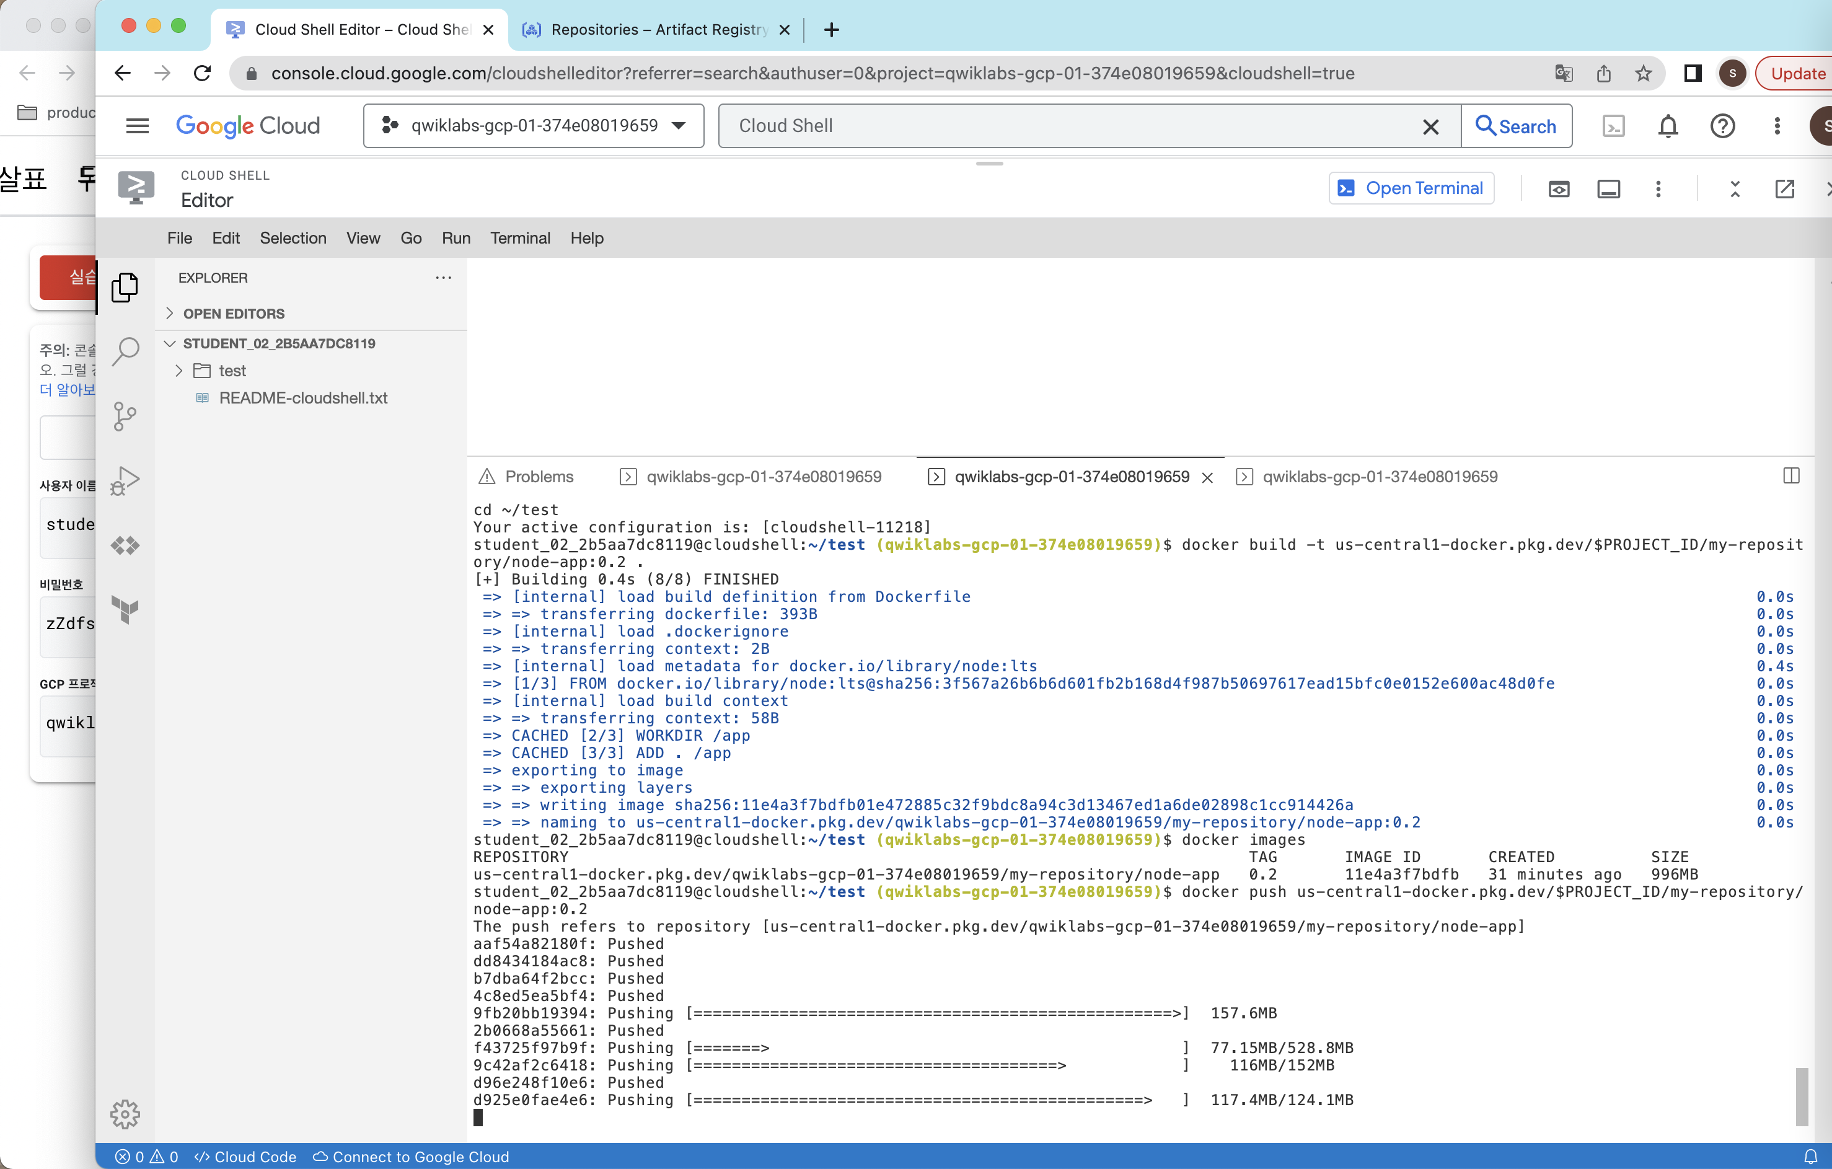Close the active terminal tab
This screenshot has width=1832, height=1169.
click(x=1207, y=478)
